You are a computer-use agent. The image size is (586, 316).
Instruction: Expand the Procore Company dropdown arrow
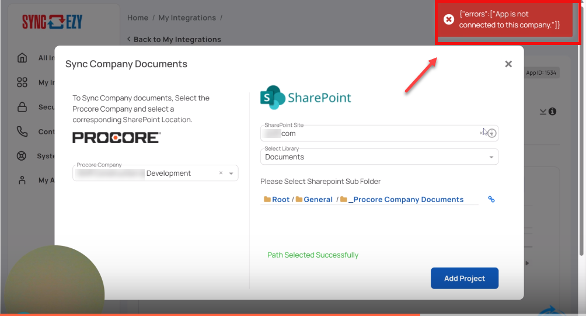(231, 173)
